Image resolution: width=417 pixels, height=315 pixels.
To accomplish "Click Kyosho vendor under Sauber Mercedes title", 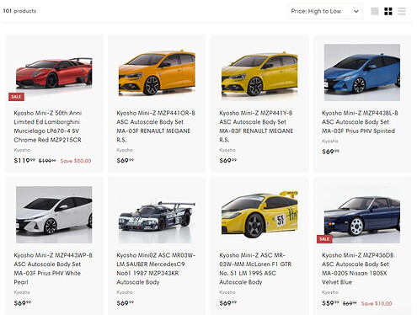I will coord(125,292).
